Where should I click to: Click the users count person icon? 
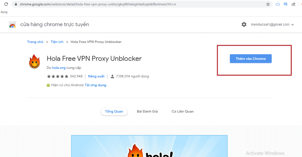[112, 76]
